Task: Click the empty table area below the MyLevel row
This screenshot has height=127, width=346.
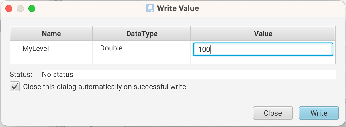Action: pos(52,60)
